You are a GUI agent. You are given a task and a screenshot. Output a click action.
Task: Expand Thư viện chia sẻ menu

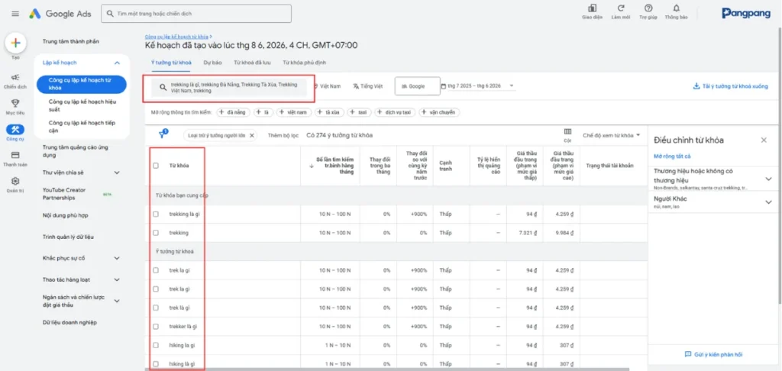117,173
